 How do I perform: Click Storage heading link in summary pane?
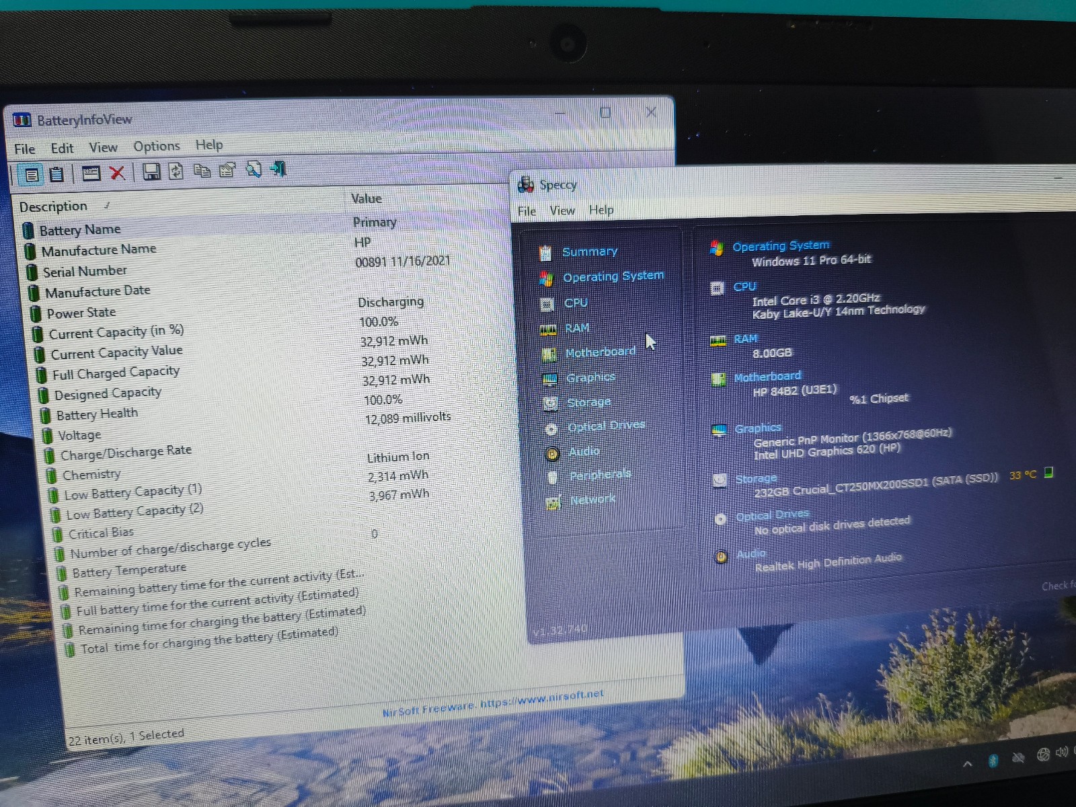tap(756, 479)
